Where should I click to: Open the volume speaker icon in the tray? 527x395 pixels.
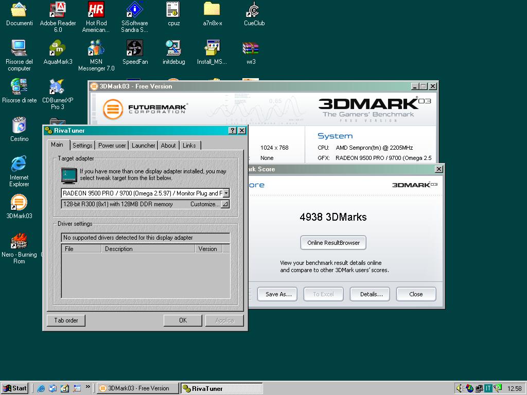[x=460, y=388]
